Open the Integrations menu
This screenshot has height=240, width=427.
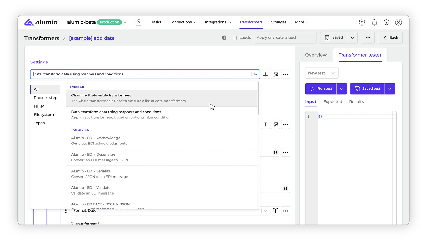click(218, 22)
